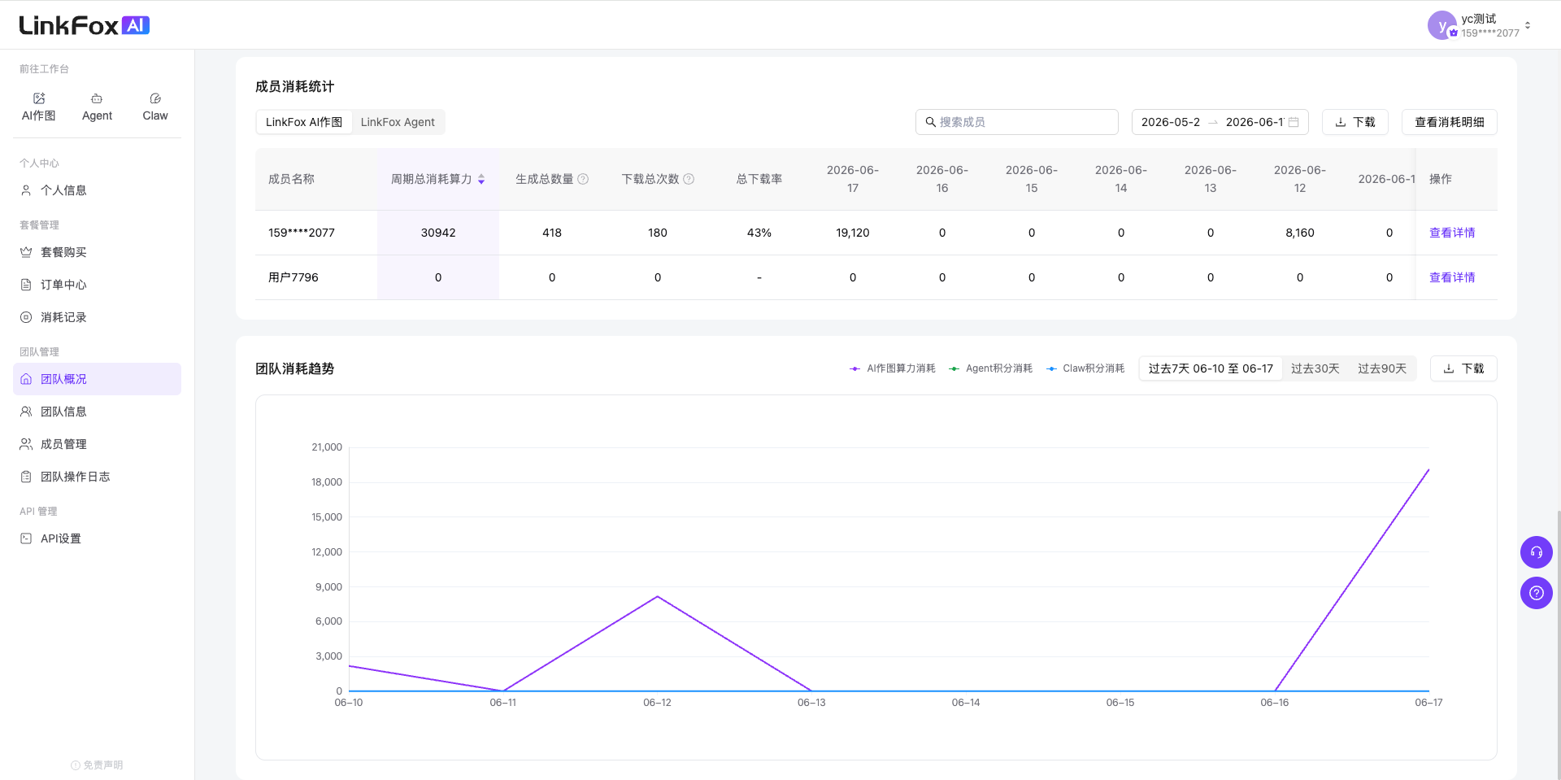This screenshot has height=780, width=1561.
Task: Open 团队操作日志 in sidebar
Action: (x=97, y=477)
